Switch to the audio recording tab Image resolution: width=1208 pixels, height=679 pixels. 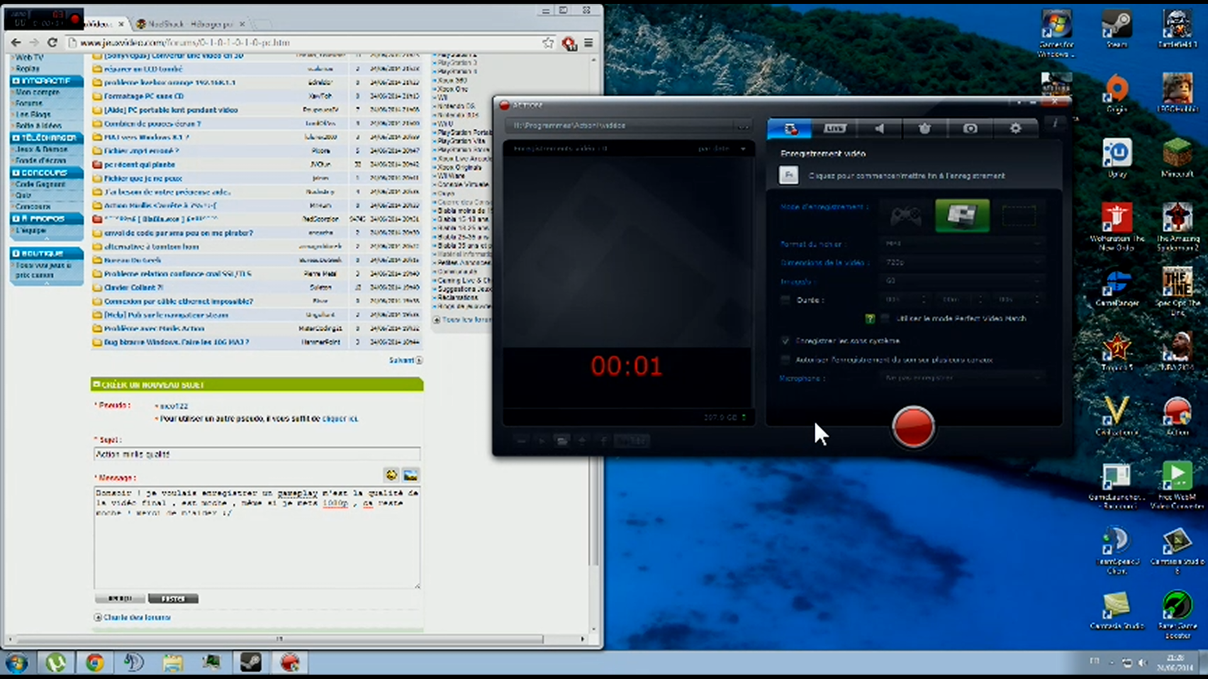coord(880,128)
